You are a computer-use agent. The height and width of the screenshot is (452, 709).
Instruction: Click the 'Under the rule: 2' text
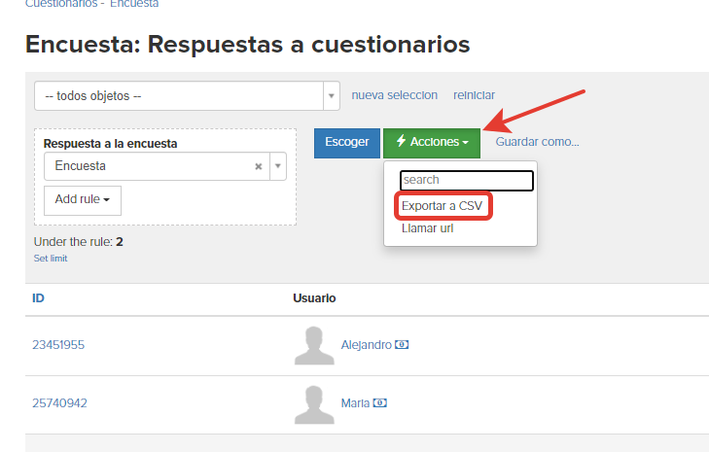[78, 242]
